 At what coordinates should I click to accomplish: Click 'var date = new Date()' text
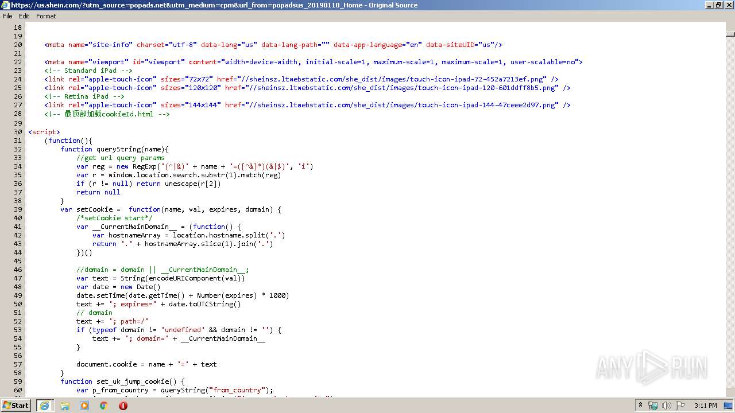(118, 287)
